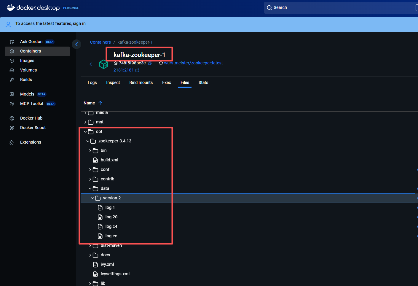Expand the docs folder chevron
The width and height of the screenshot is (418, 286).
tap(90, 255)
